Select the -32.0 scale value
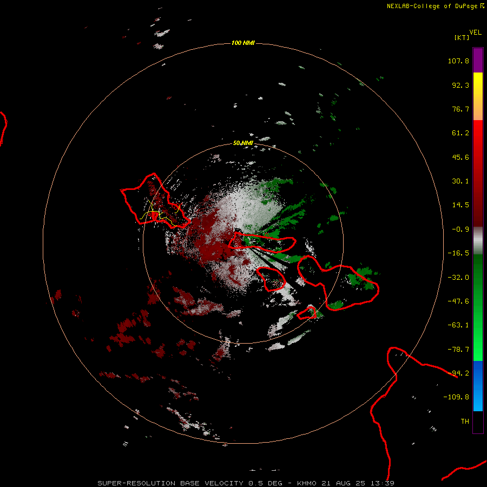This screenshot has height=487, width=487. coord(458,278)
